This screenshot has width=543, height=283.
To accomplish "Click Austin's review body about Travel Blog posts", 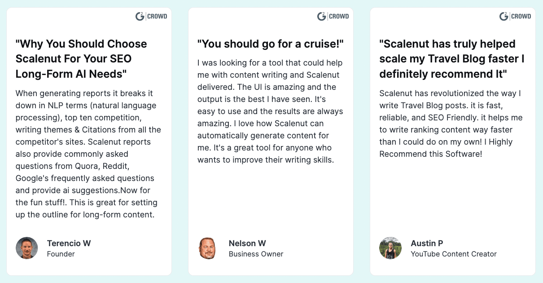I will pos(451,124).
